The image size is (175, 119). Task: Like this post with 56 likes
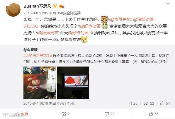tap(154, 114)
